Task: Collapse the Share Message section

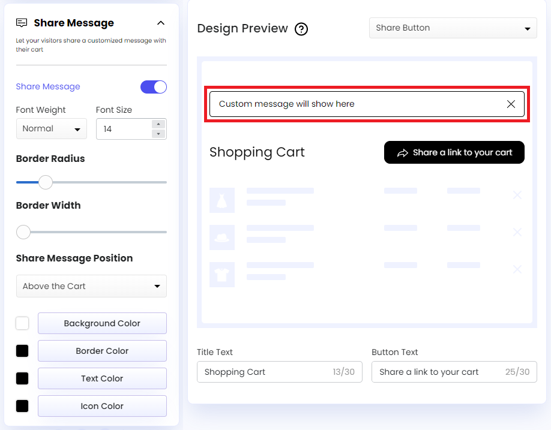Action: coord(160,22)
